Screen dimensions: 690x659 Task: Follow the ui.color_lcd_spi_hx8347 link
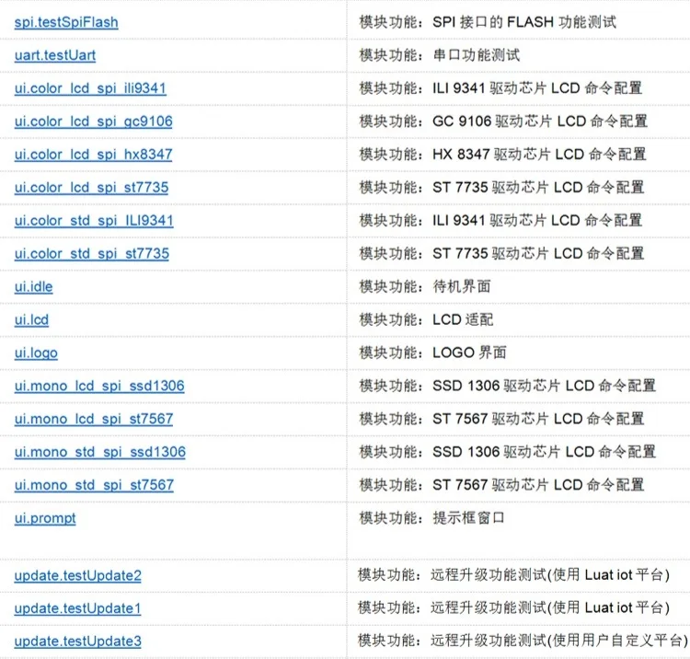point(93,155)
